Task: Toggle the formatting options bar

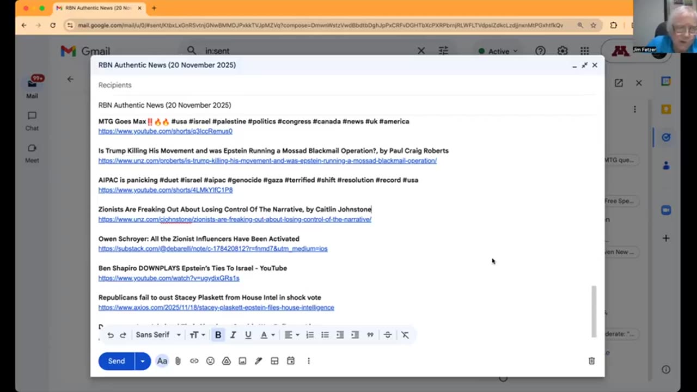Action: (x=162, y=361)
